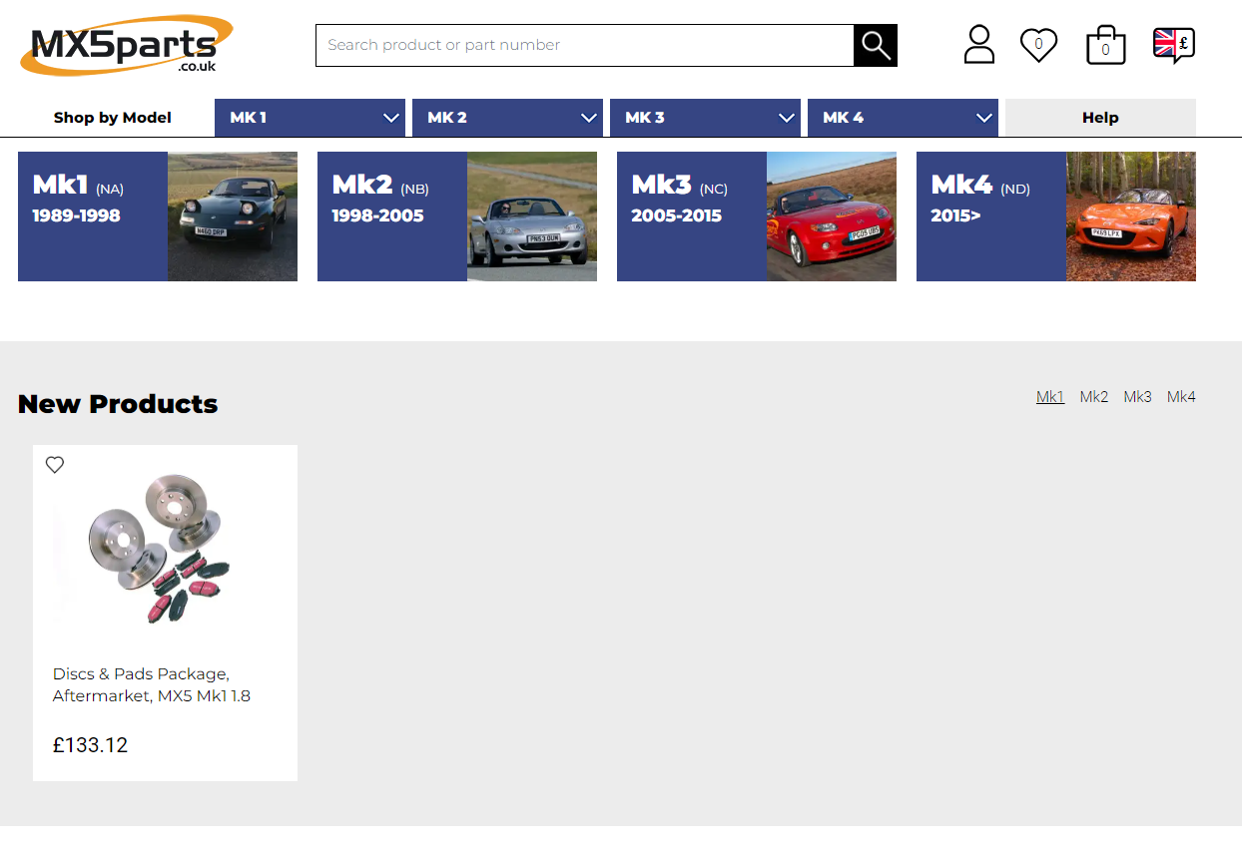1242x853 pixels.
Task: Open the wishlist heart icon in header
Action: tap(1038, 45)
